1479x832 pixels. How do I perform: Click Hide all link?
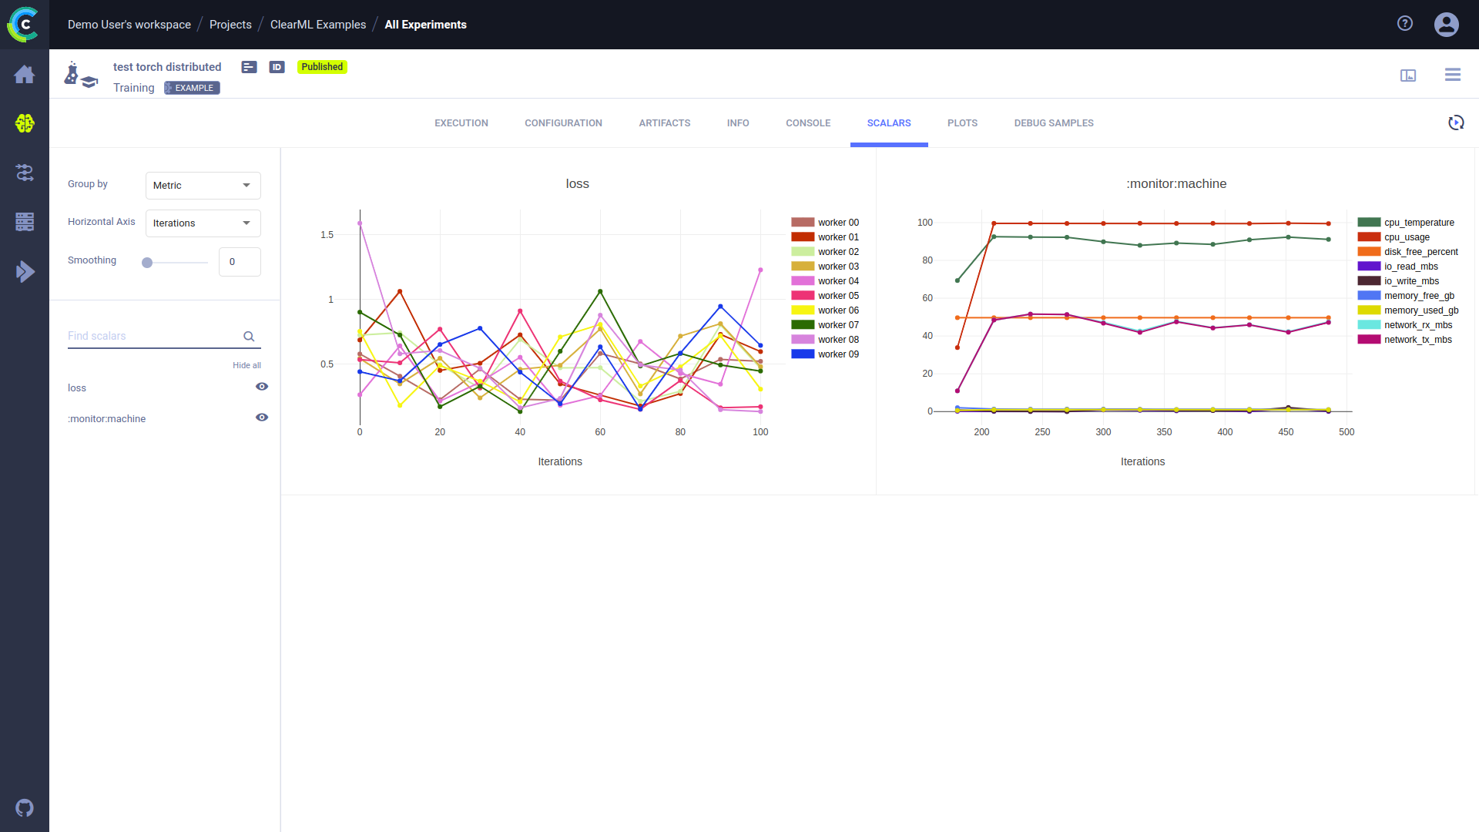click(246, 365)
